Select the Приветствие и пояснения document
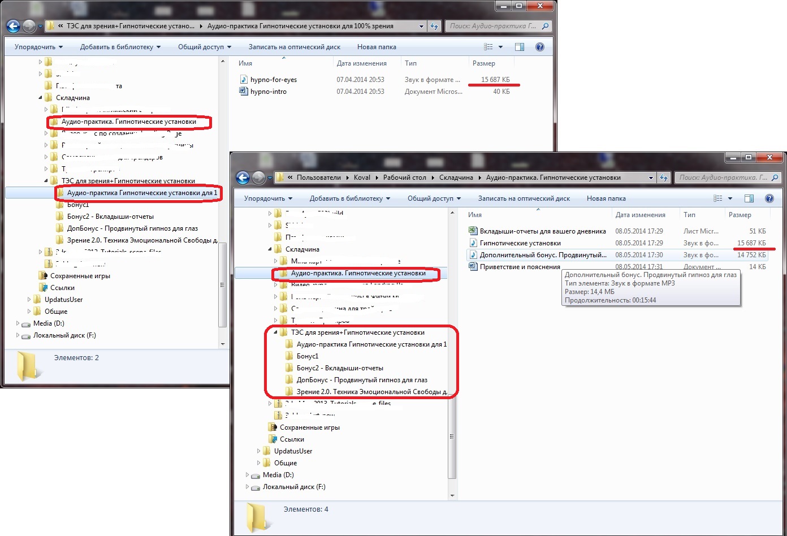This screenshot has height=536, width=787. (520, 267)
